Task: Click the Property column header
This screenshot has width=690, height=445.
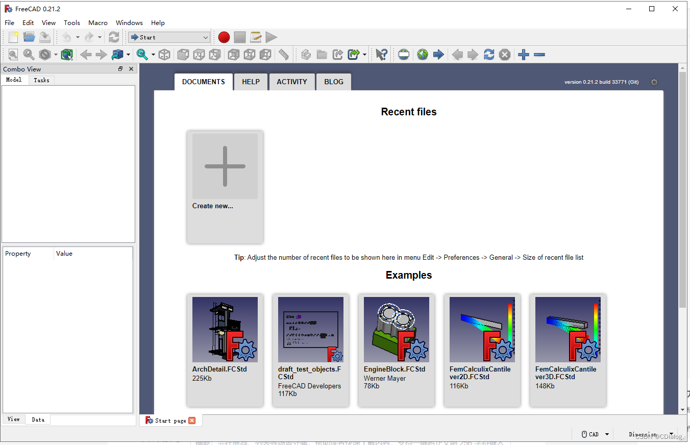Action: (x=29, y=254)
